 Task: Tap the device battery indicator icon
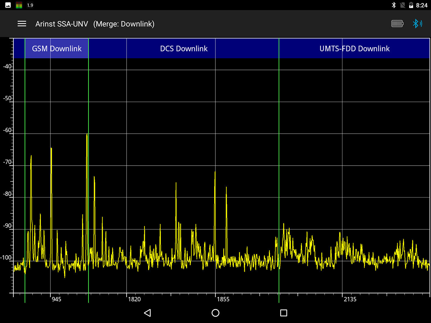click(x=397, y=24)
